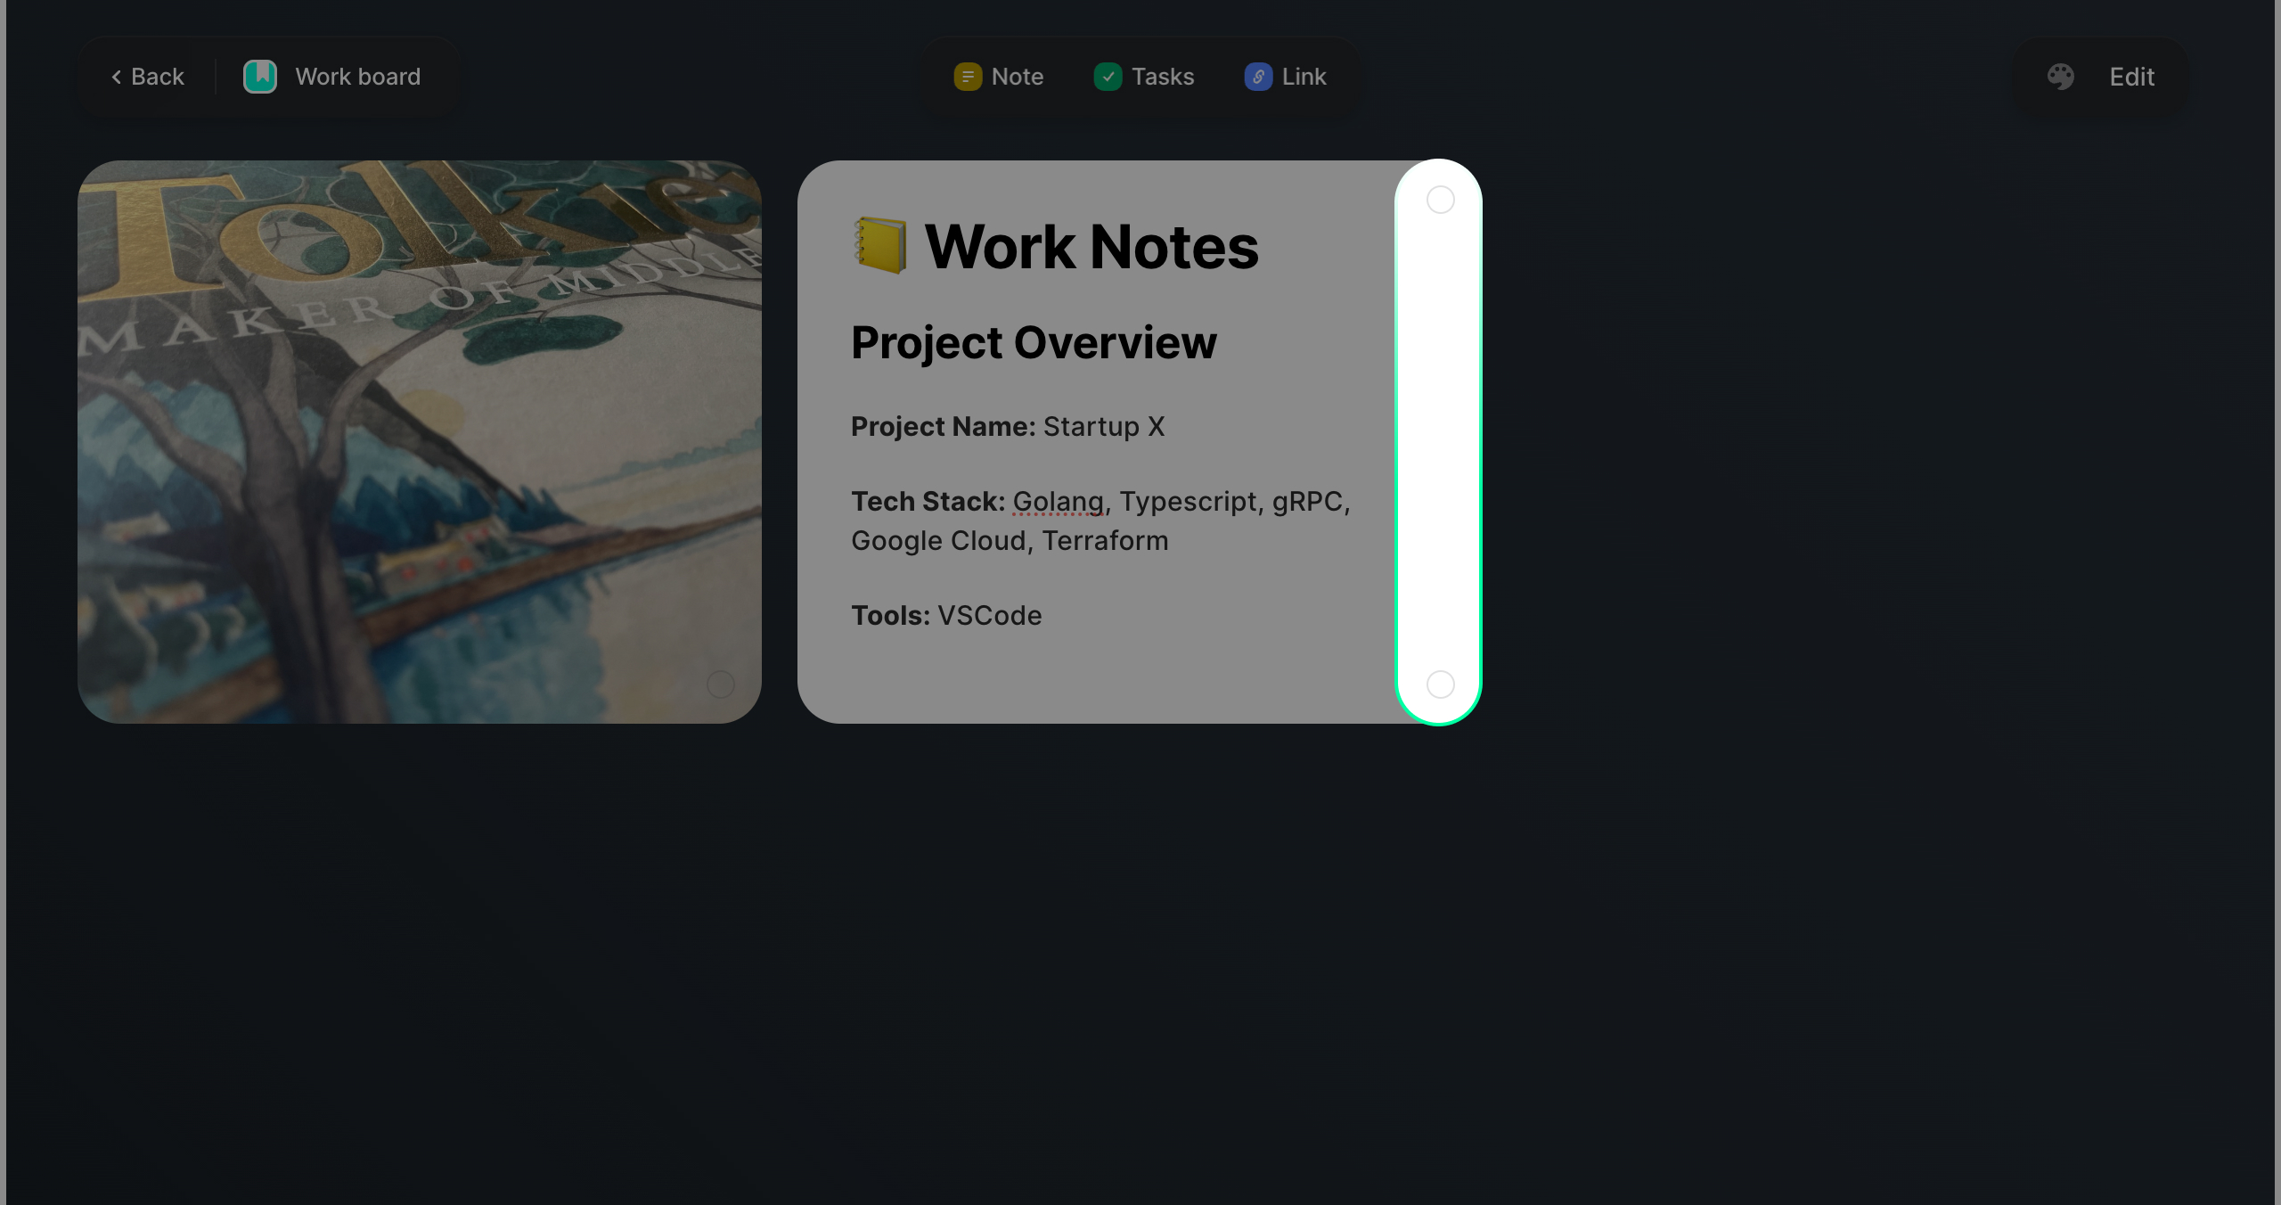The height and width of the screenshot is (1205, 2281).
Task: Click the bottom circular connector on note card
Action: (x=1438, y=684)
